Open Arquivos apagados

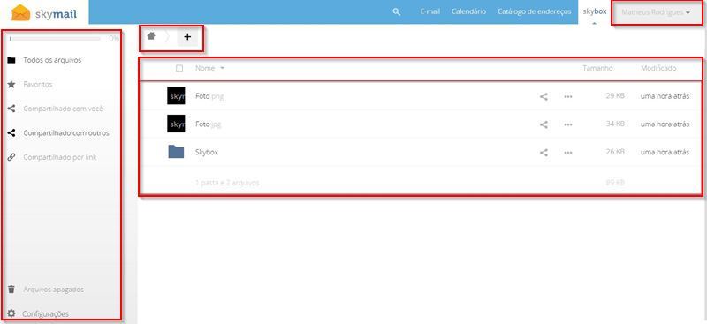53,290
